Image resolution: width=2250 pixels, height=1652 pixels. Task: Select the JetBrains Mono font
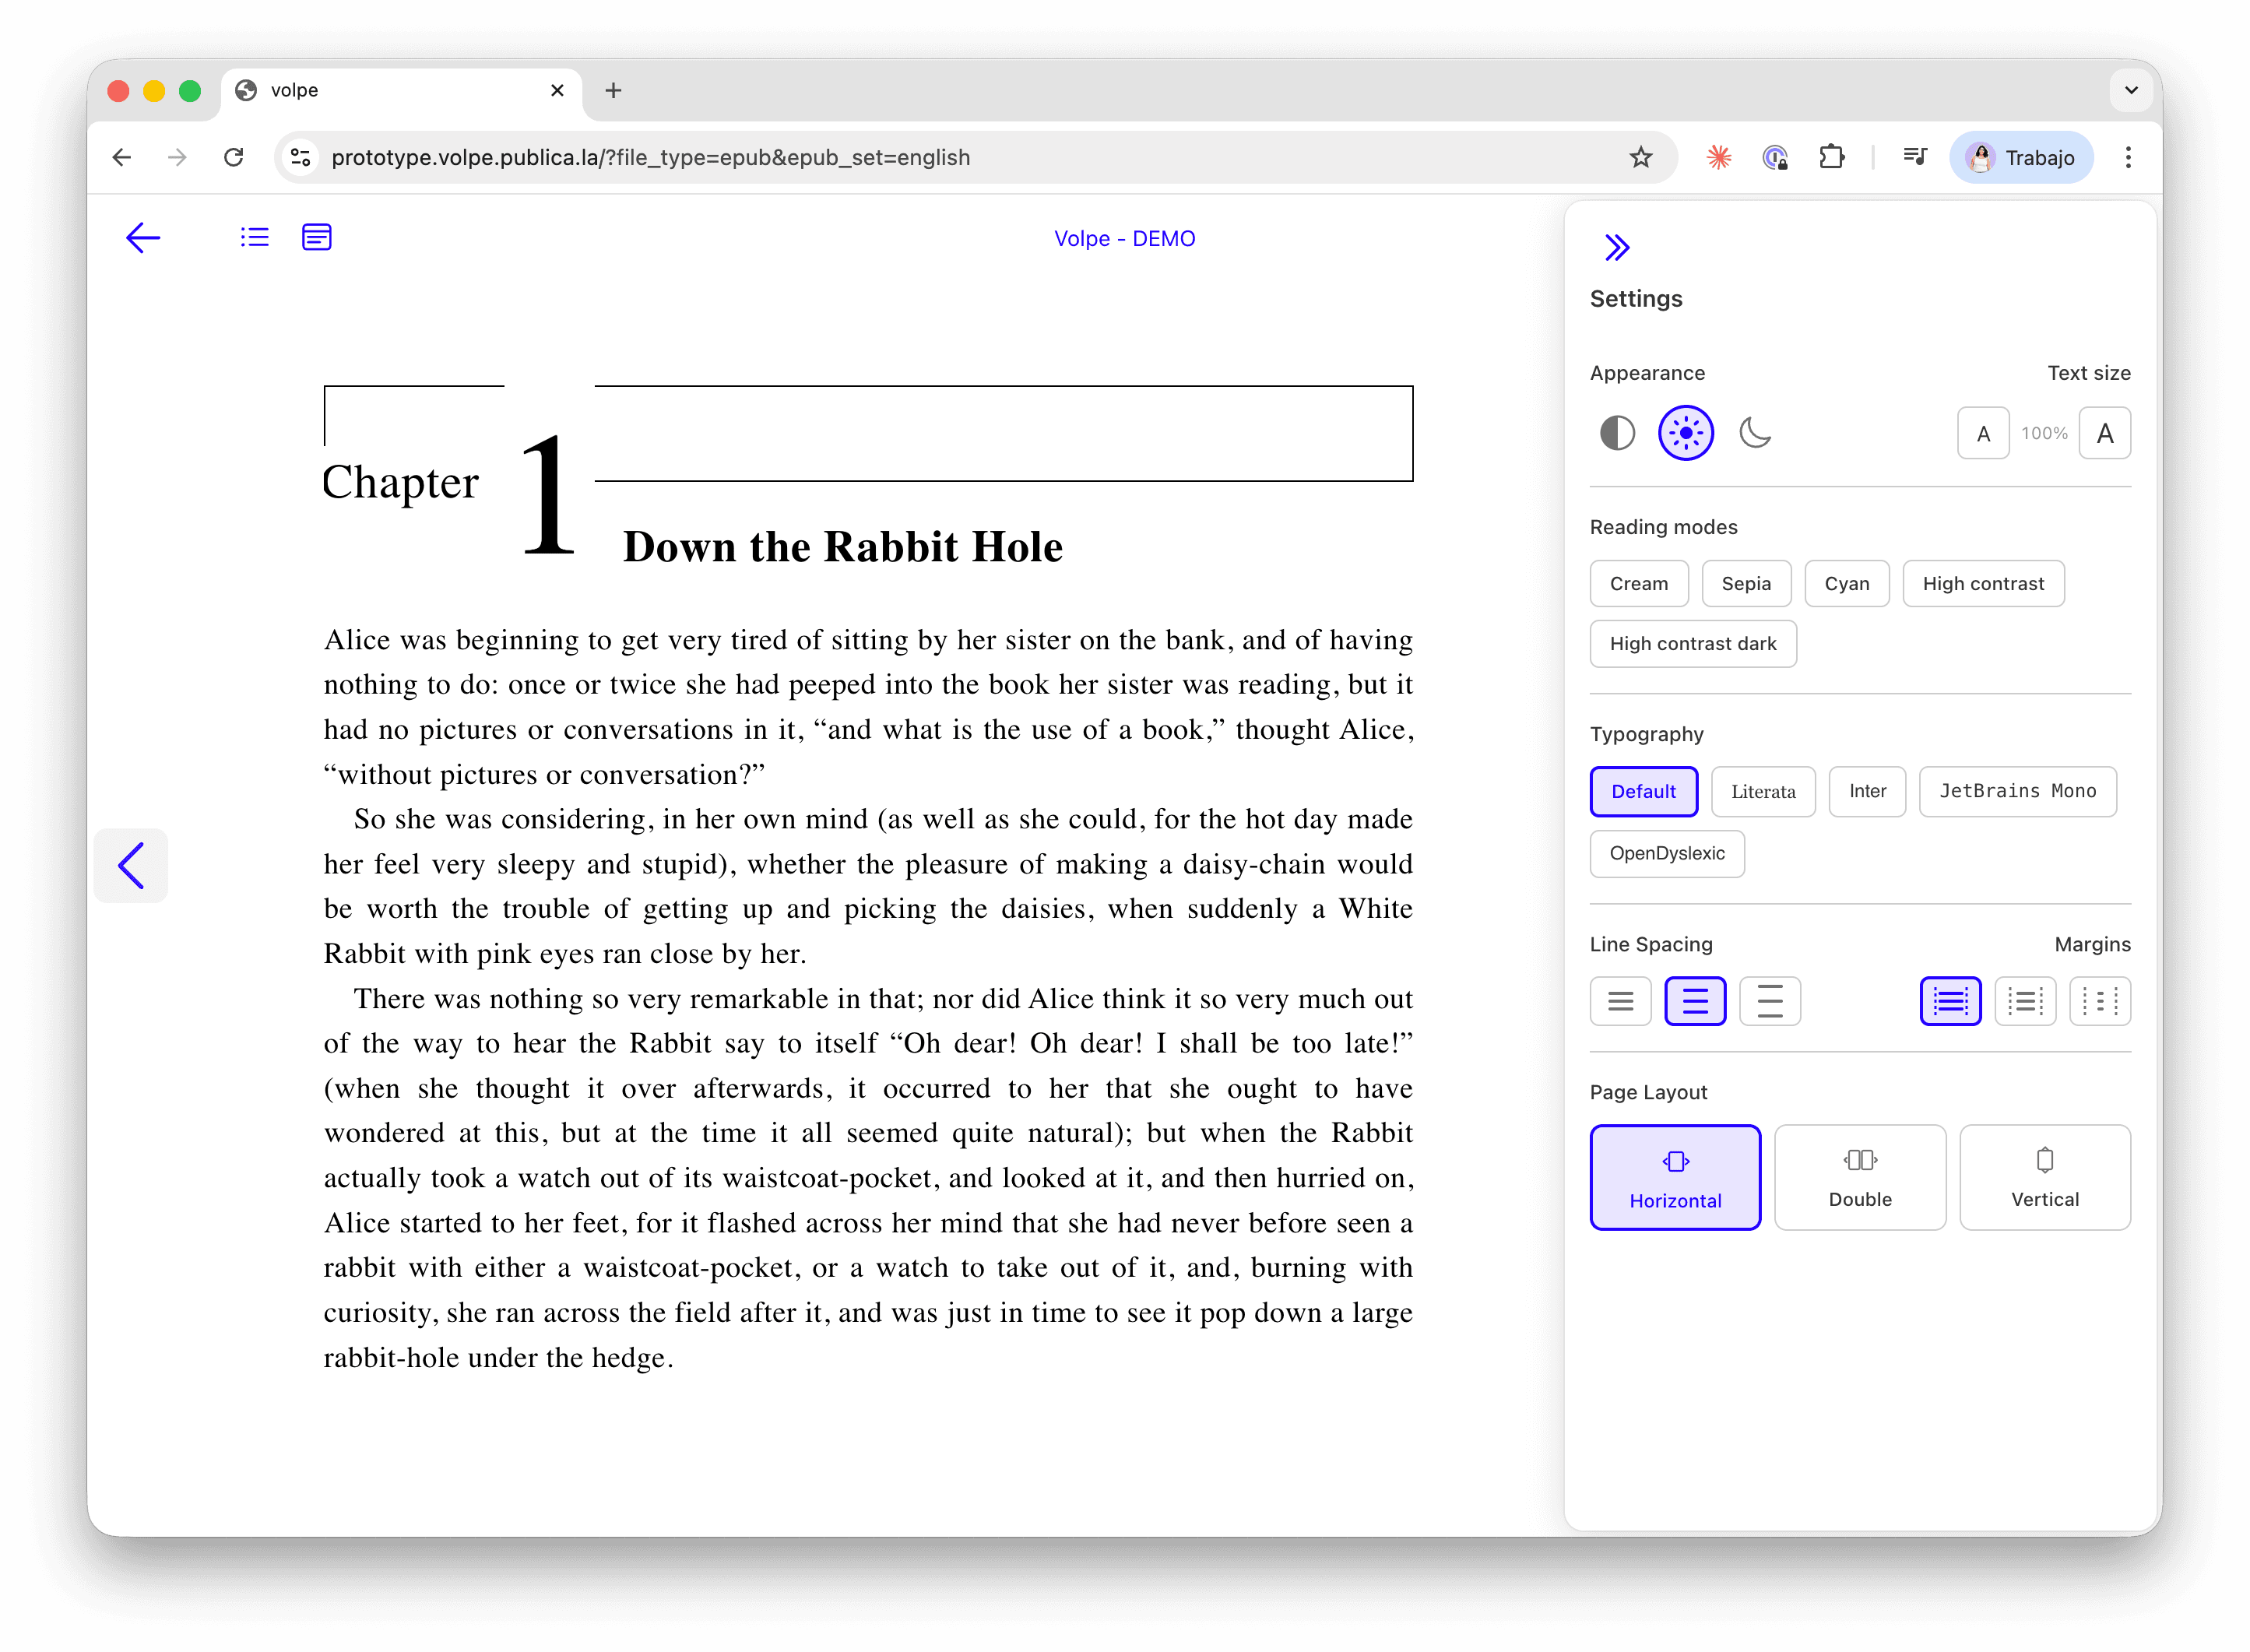pyautogui.click(x=2017, y=791)
